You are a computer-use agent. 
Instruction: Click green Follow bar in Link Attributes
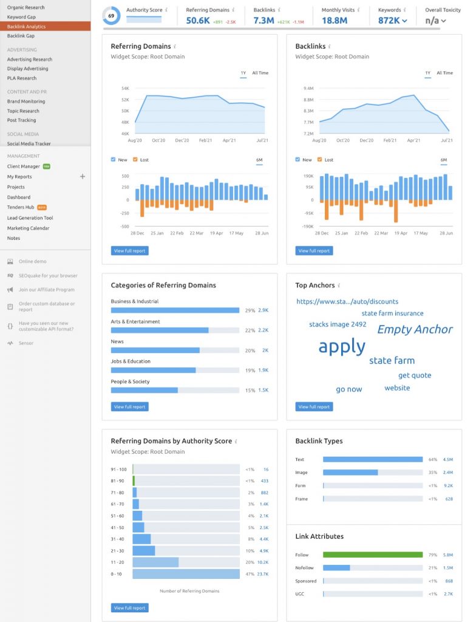tap(373, 555)
